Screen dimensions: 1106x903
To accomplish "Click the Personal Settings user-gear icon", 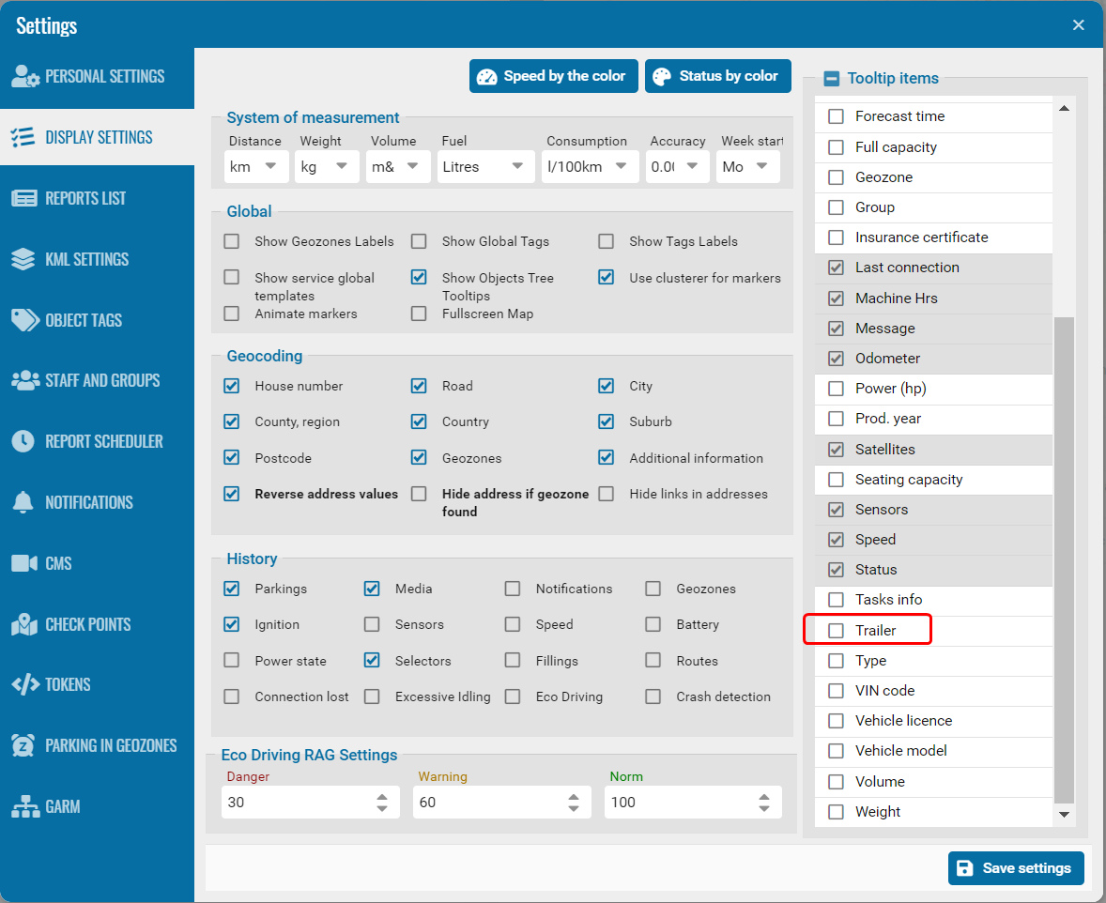I will pos(24,77).
